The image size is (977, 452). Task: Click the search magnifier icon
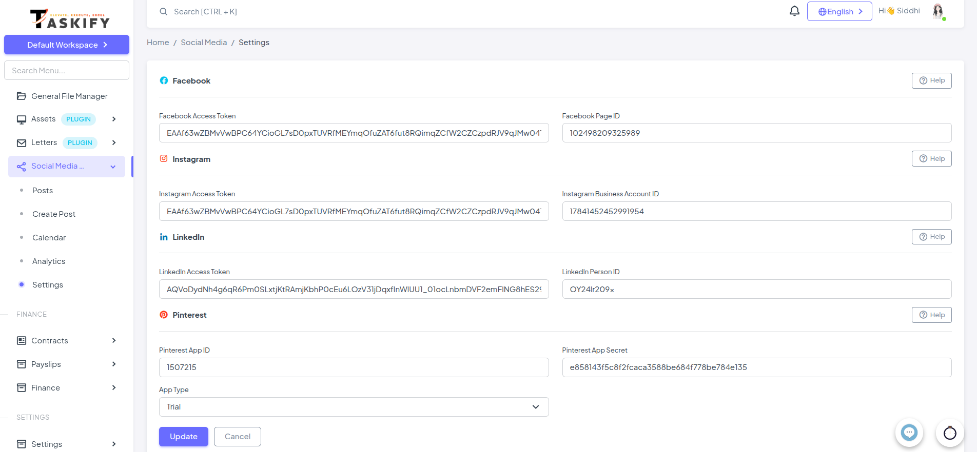coord(163,11)
